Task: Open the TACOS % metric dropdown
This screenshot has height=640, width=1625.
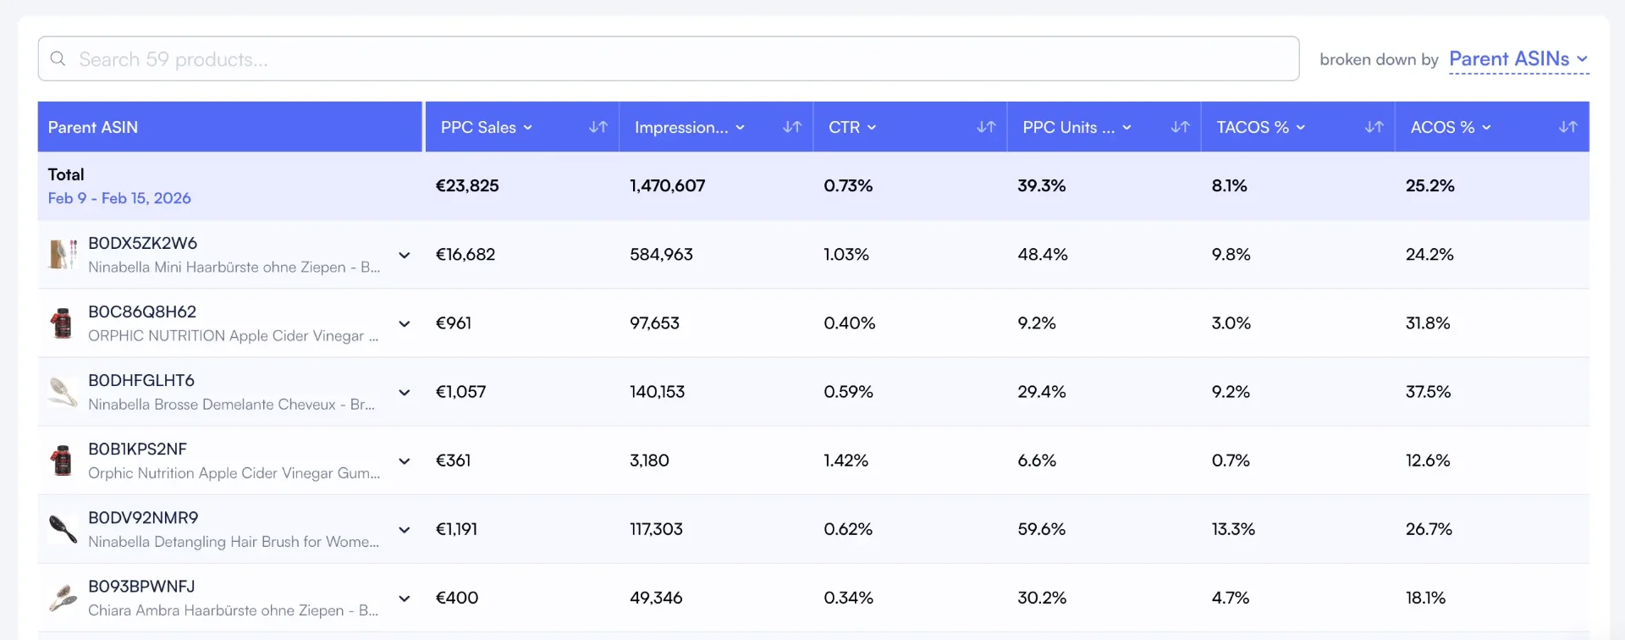Action: tap(1261, 127)
